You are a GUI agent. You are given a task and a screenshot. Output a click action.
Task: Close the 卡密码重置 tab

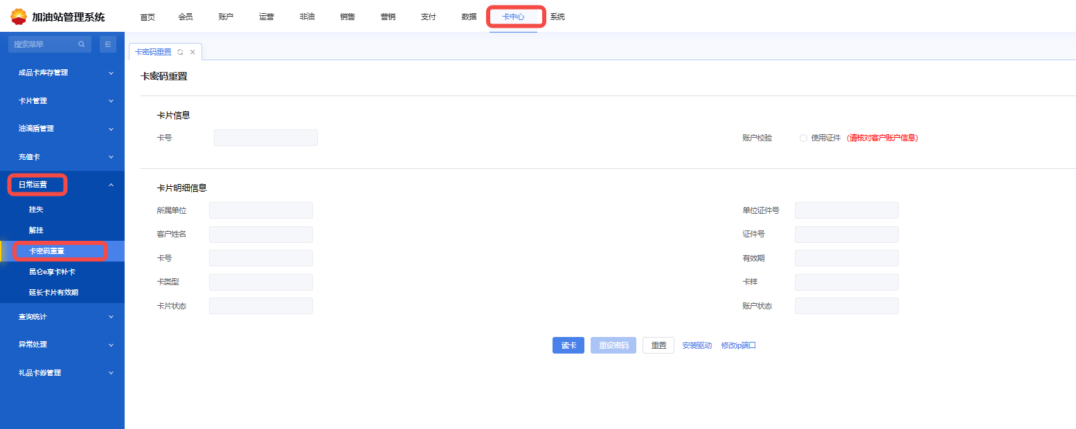click(192, 52)
